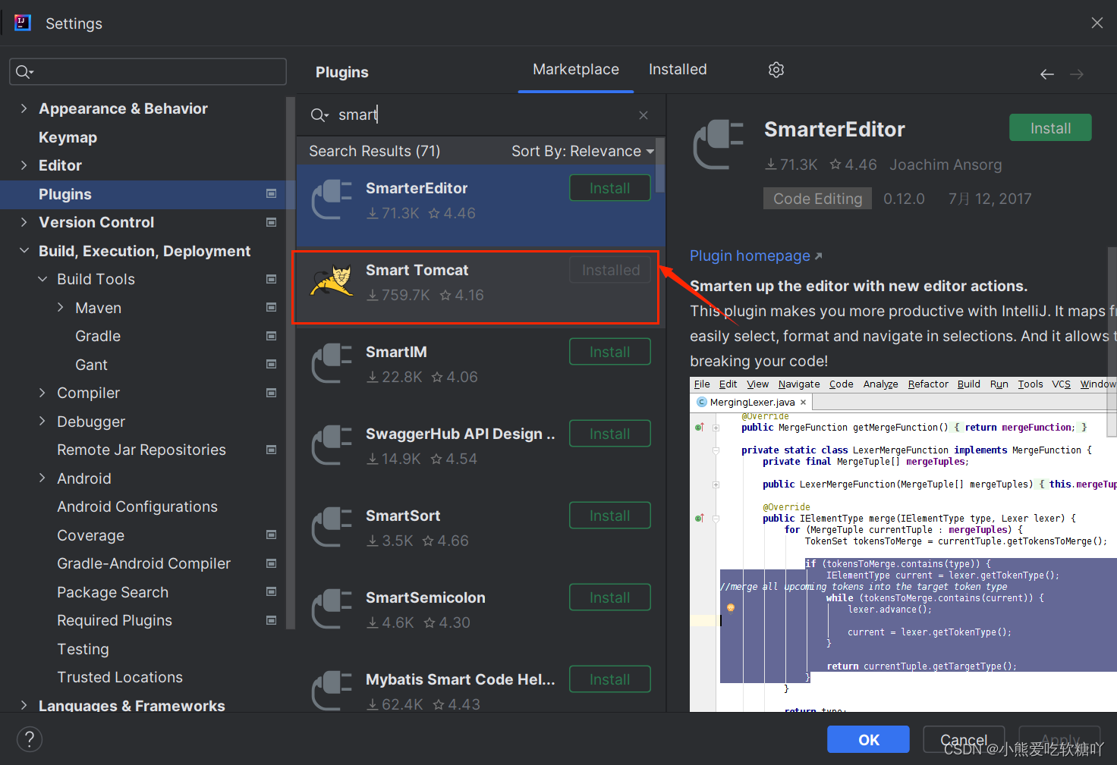
Task: Go back with the left arrow
Action: click(x=1047, y=74)
